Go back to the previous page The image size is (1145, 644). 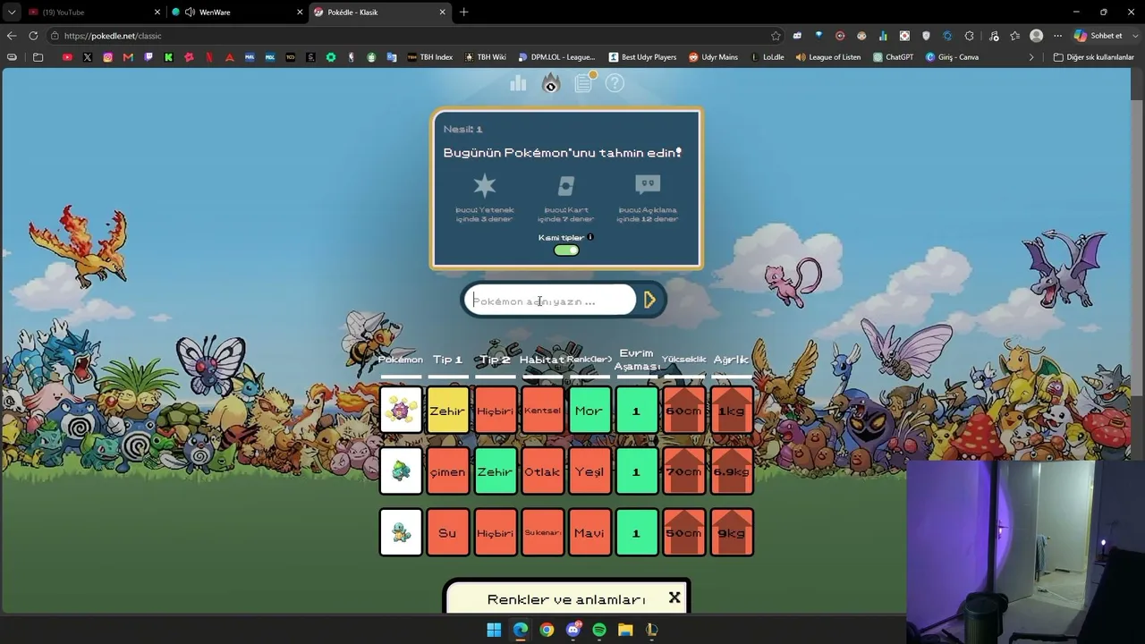[x=12, y=36]
